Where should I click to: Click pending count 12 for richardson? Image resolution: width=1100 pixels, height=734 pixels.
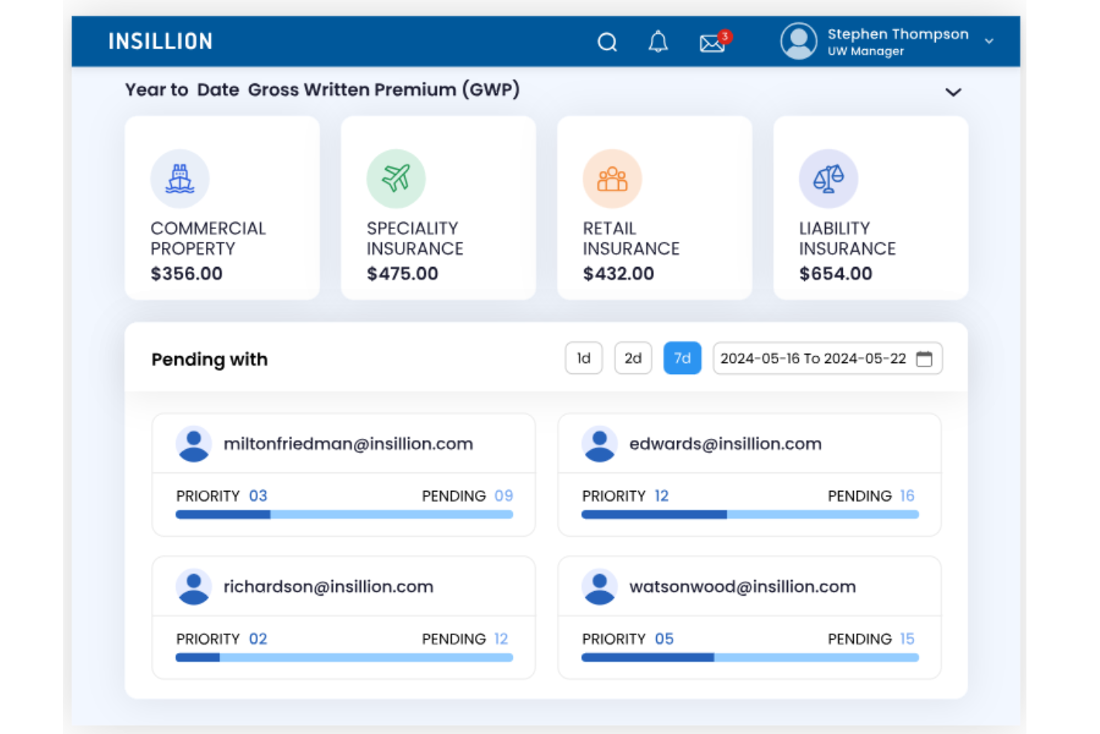[x=501, y=639]
